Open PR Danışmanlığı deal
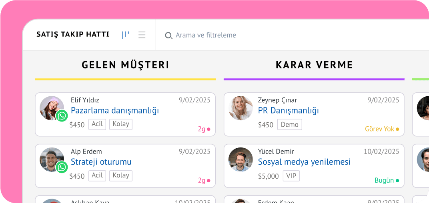This screenshot has height=203, width=429. click(x=288, y=111)
